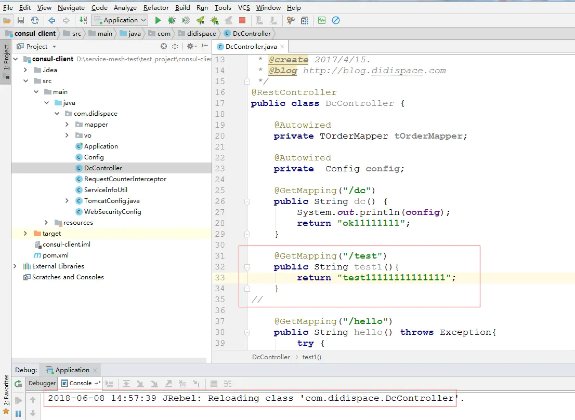The height and width of the screenshot is (420, 575).
Task: Click the Synchronize refresh icon
Action: (35, 20)
